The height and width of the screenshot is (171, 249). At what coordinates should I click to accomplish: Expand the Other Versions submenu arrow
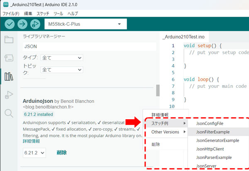click(x=185, y=132)
